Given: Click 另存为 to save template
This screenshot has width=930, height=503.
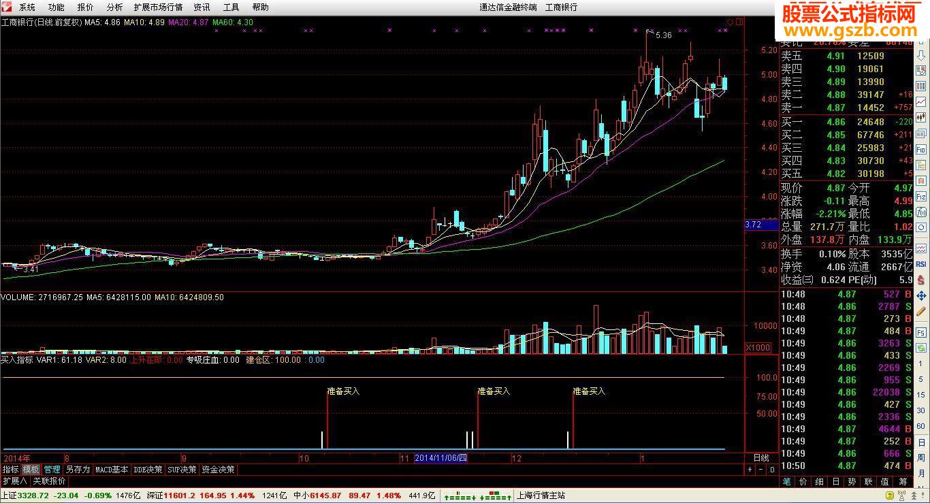Looking at the screenshot, I should [78, 470].
